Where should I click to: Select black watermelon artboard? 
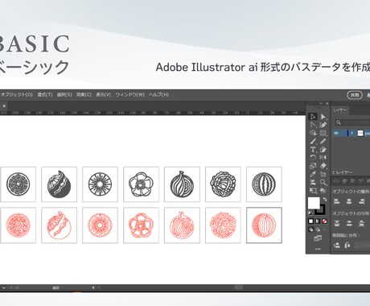pos(264,184)
